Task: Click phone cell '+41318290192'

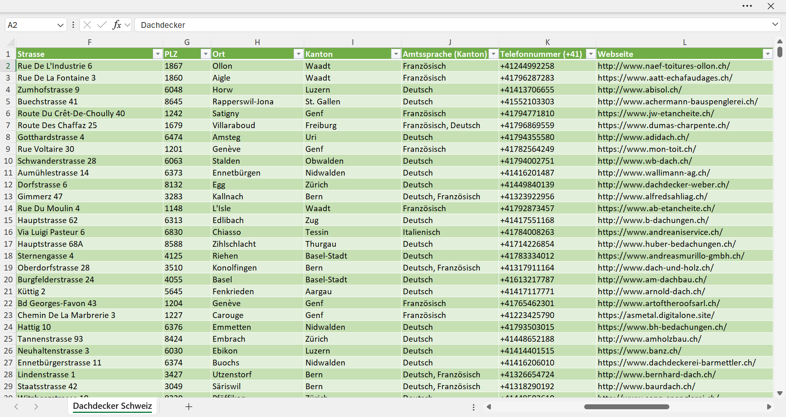Action: (547, 386)
